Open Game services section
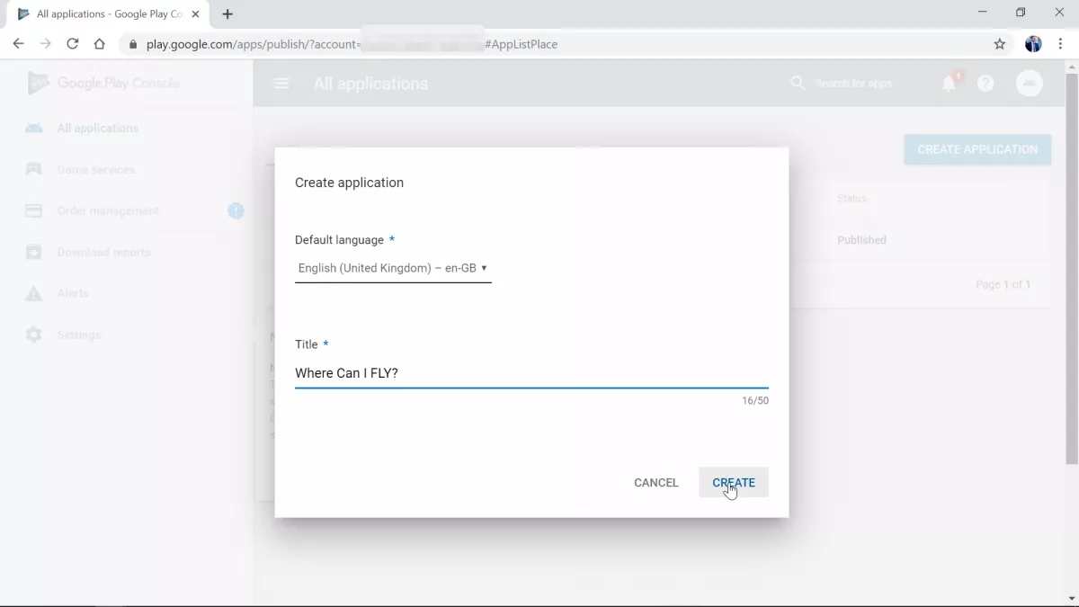Image resolution: width=1079 pixels, height=607 pixels. [95, 170]
